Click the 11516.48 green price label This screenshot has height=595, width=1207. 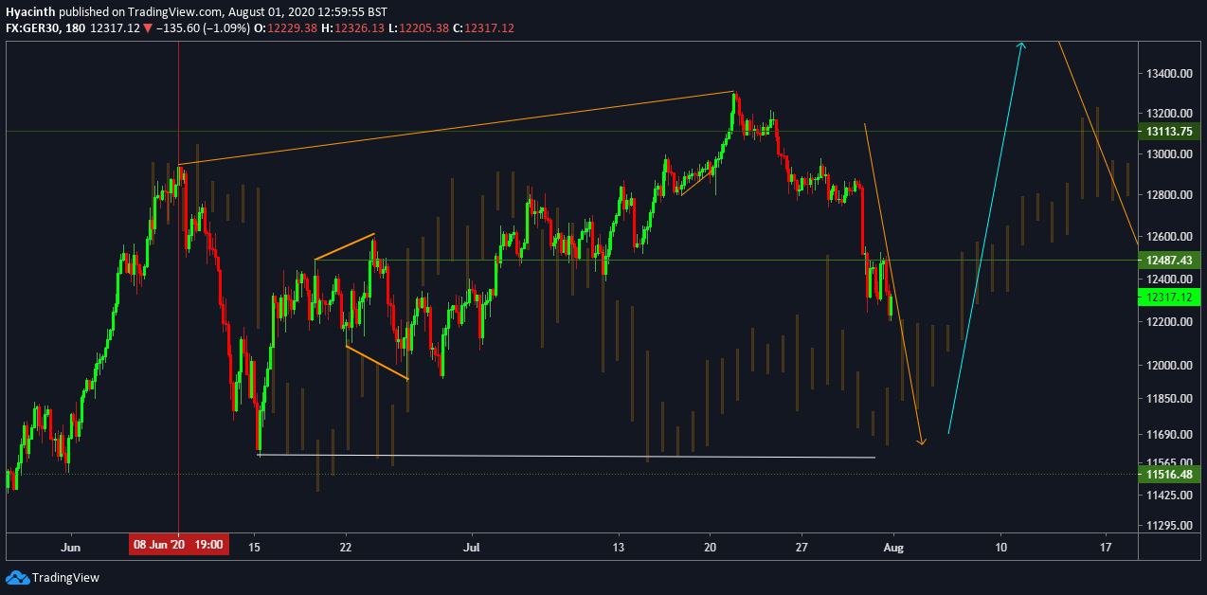coord(1169,474)
